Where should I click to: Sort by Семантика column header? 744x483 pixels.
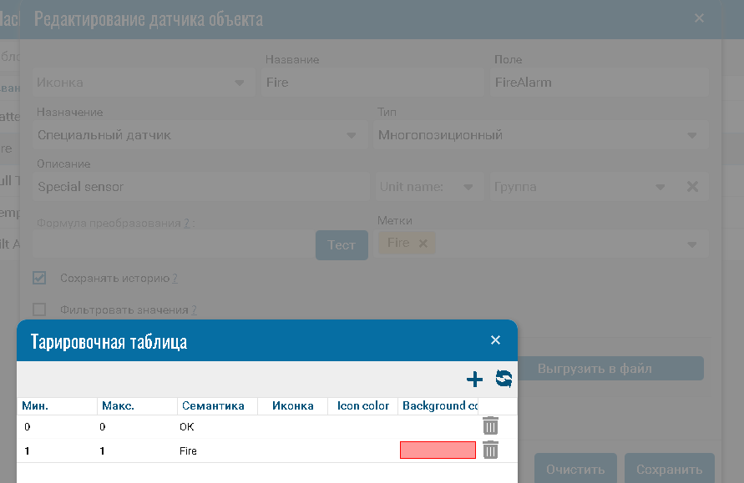212,405
